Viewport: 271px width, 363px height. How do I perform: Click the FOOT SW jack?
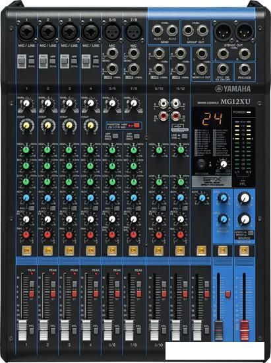(x=223, y=69)
